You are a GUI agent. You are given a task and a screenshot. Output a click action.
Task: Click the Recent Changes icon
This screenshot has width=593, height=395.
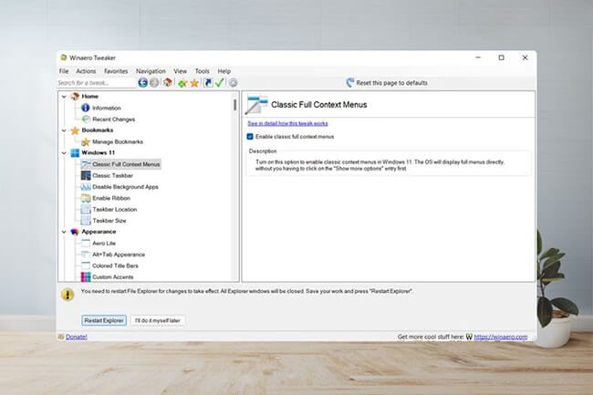[86, 120]
